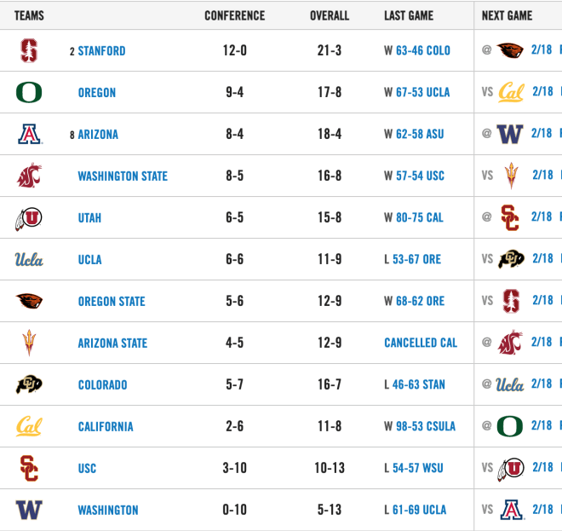Click the UCLA script logo in Teams column

[29, 259]
